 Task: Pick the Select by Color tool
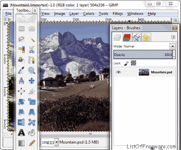coord(21,49)
